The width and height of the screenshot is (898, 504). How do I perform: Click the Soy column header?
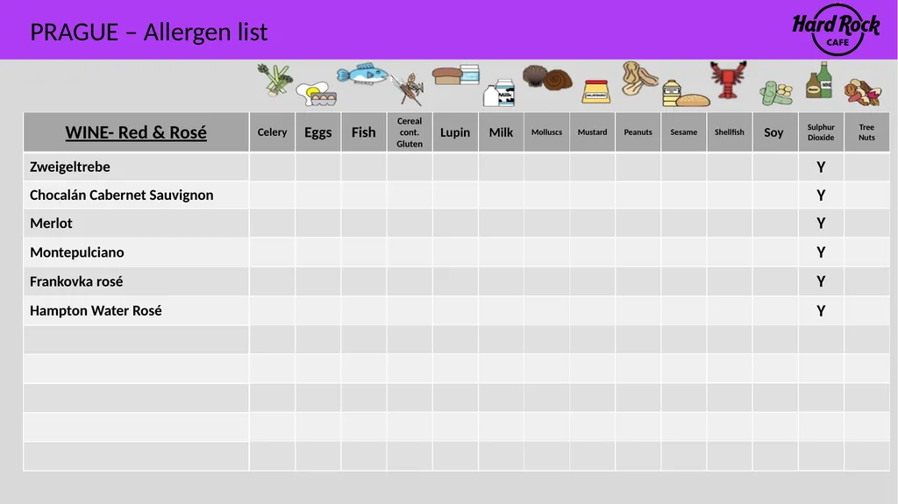775,132
